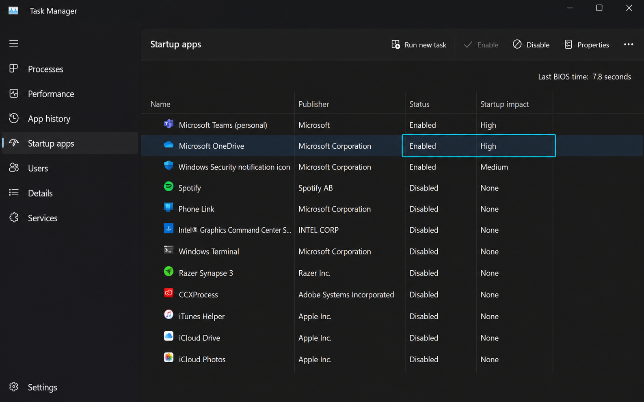The height and width of the screenshot is (402, 644).
Task: Click the iCloud Drive icon
Action: click(169, 336)
